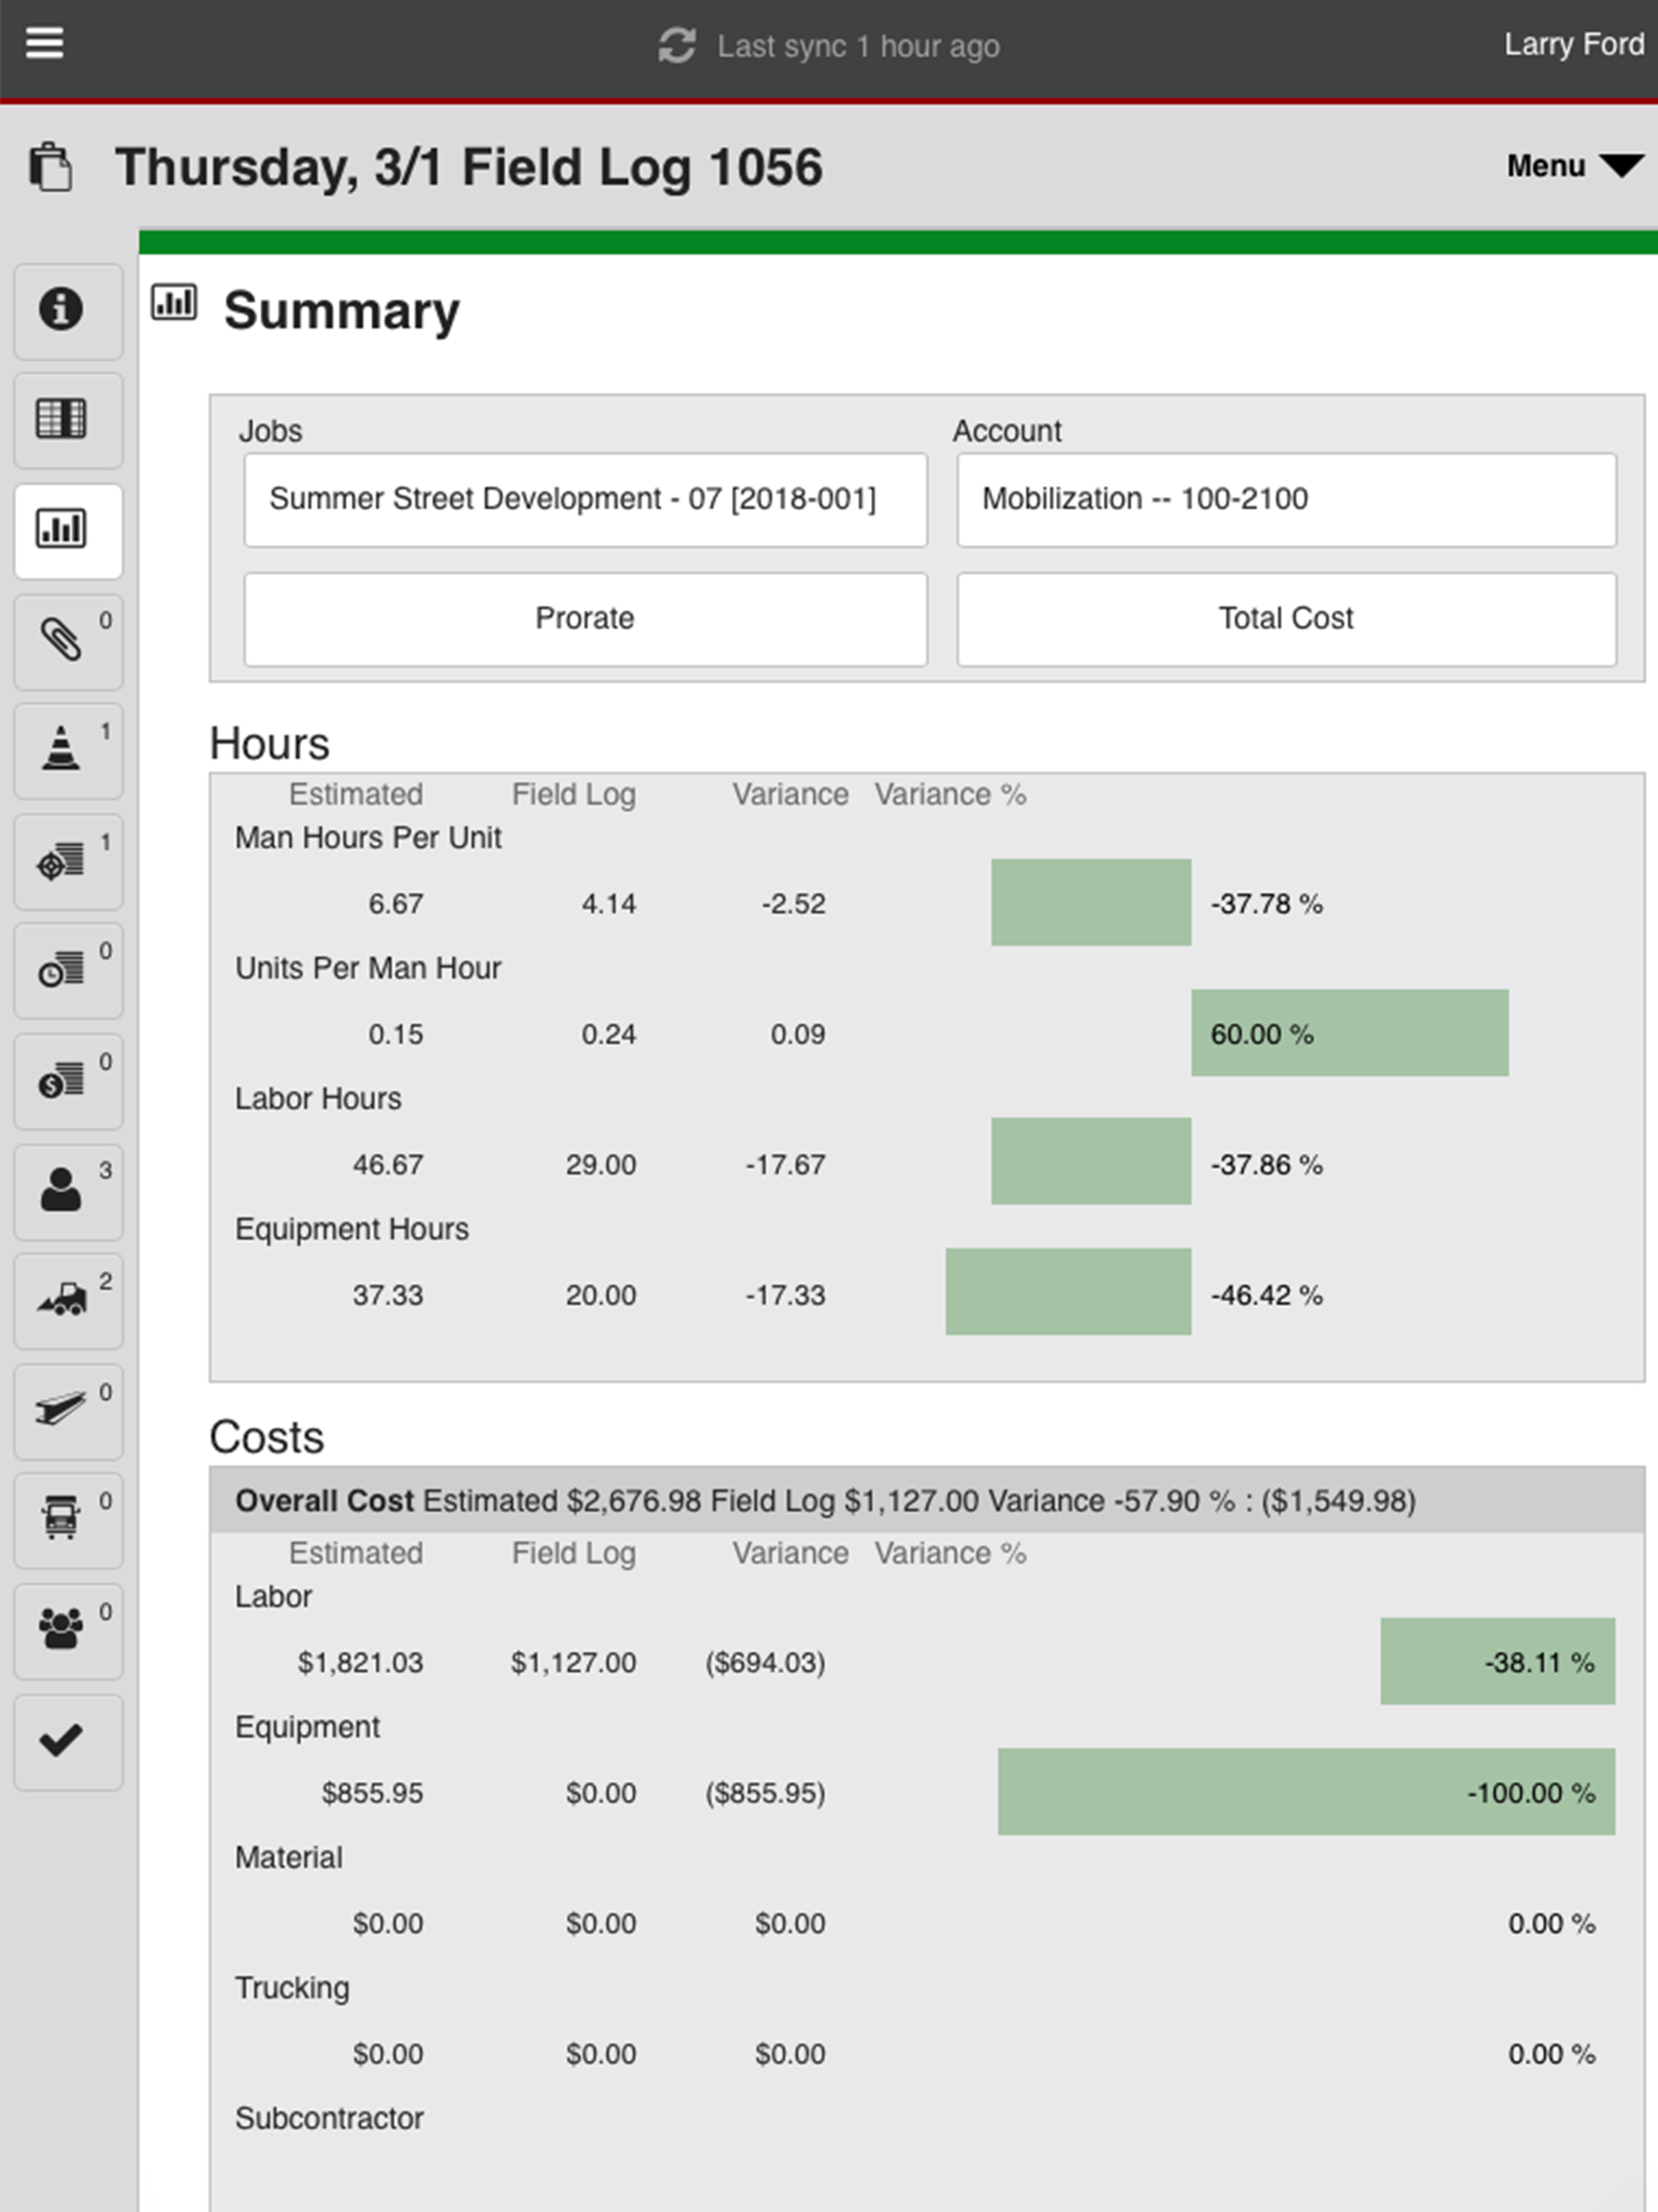
Task: Open the Account selector Mobilization 100-2100
Action: (1286, 499)
